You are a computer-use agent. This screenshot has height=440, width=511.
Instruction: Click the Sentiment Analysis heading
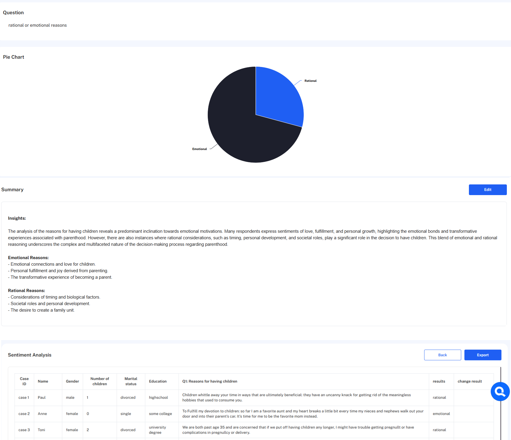pyautogui.click(x=30, y=355)
